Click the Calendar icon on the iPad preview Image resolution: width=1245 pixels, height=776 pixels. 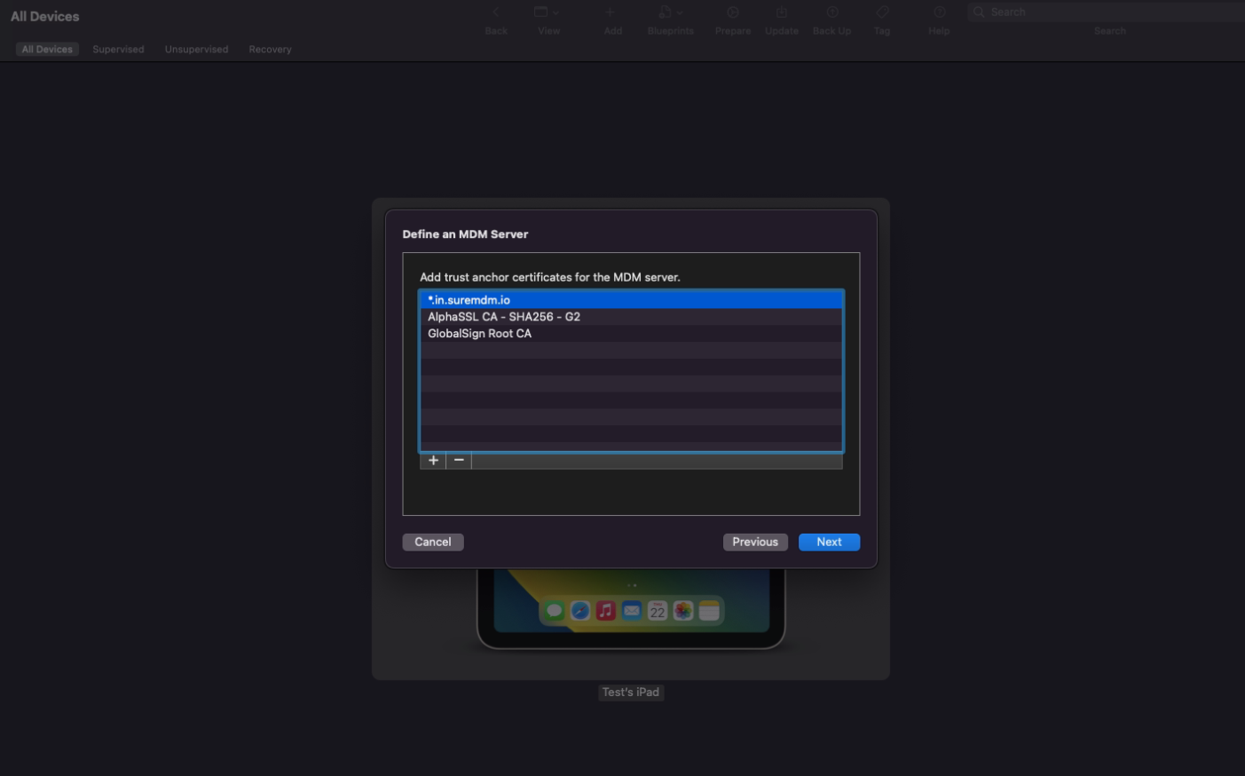click(658, 611)
